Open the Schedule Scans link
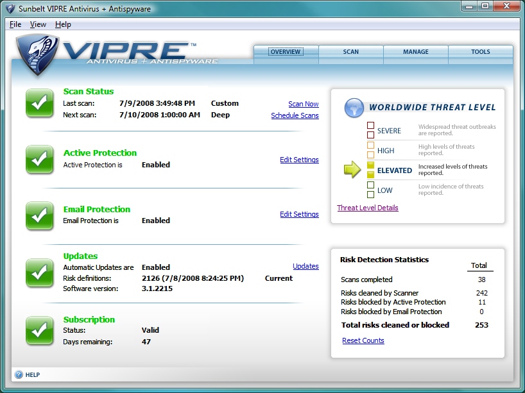Viewport: 525px width, 393px height. click(x=295, y=115)
